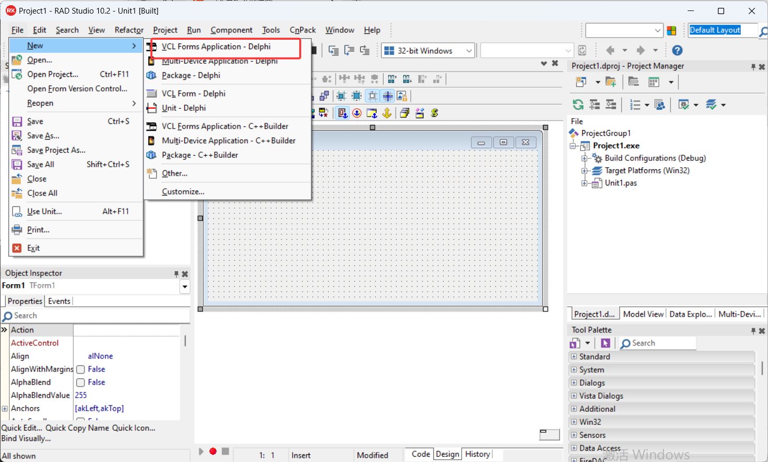Screen dimensions: 768x462
Task: Click the purple selection arrow in Tool Palette
Action: (605, 343)
